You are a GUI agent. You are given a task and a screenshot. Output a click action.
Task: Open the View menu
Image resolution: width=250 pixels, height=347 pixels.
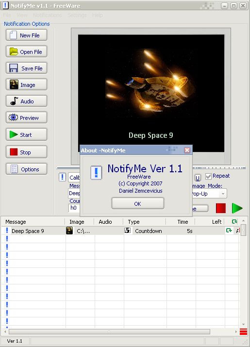pyautogui.click(x=22, y=15)
